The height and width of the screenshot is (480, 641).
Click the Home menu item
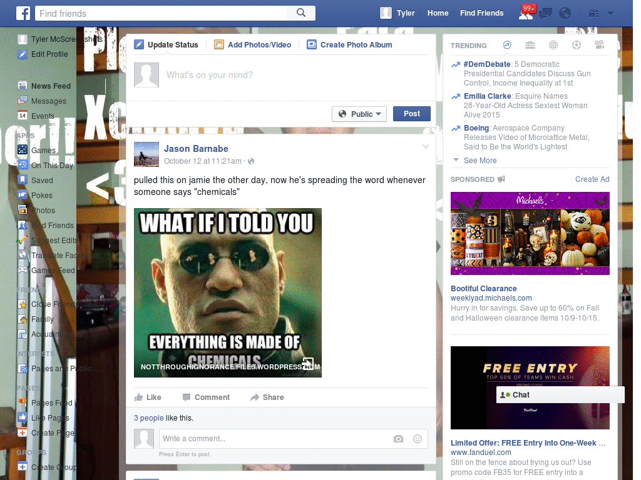click(x=438, y=13)
